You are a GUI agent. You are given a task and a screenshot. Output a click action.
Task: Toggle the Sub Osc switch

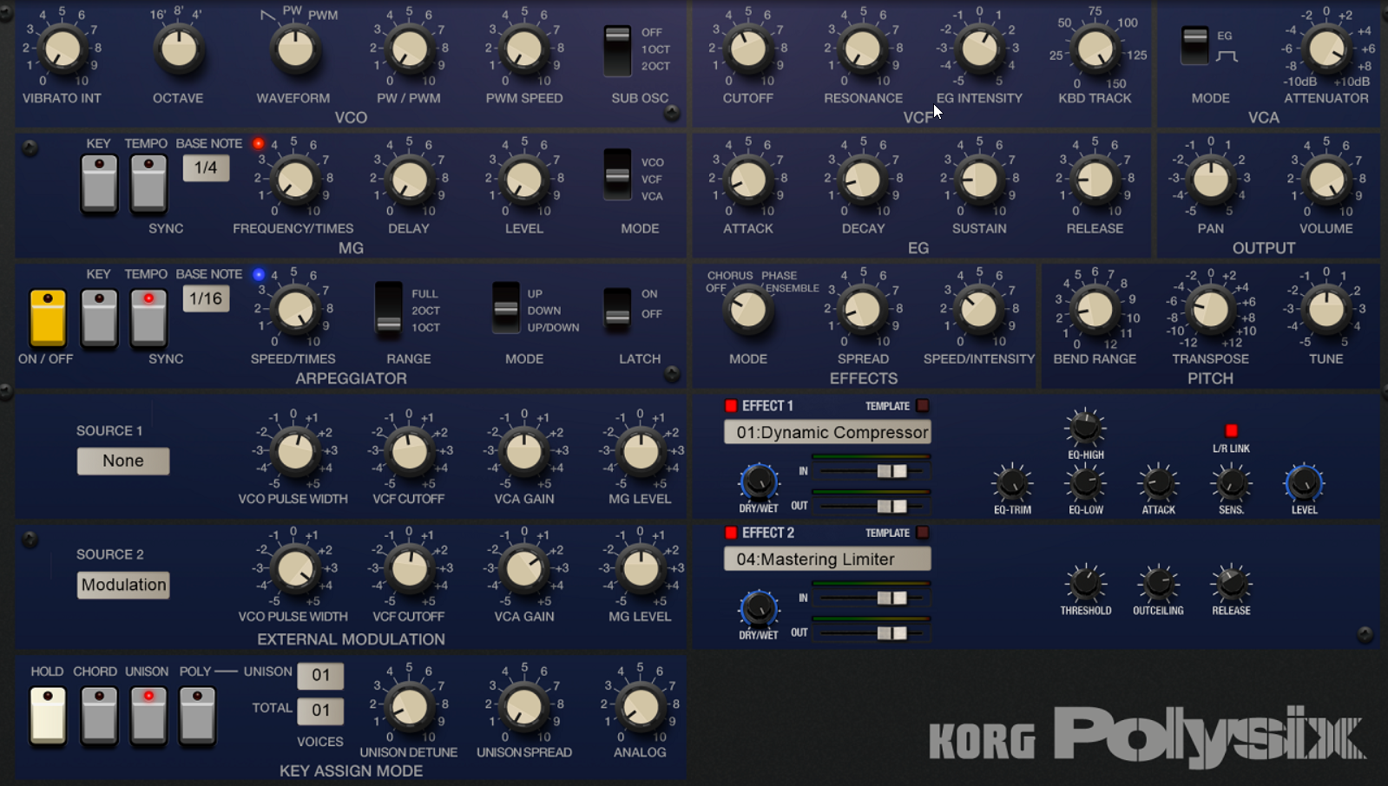point(617,50)
